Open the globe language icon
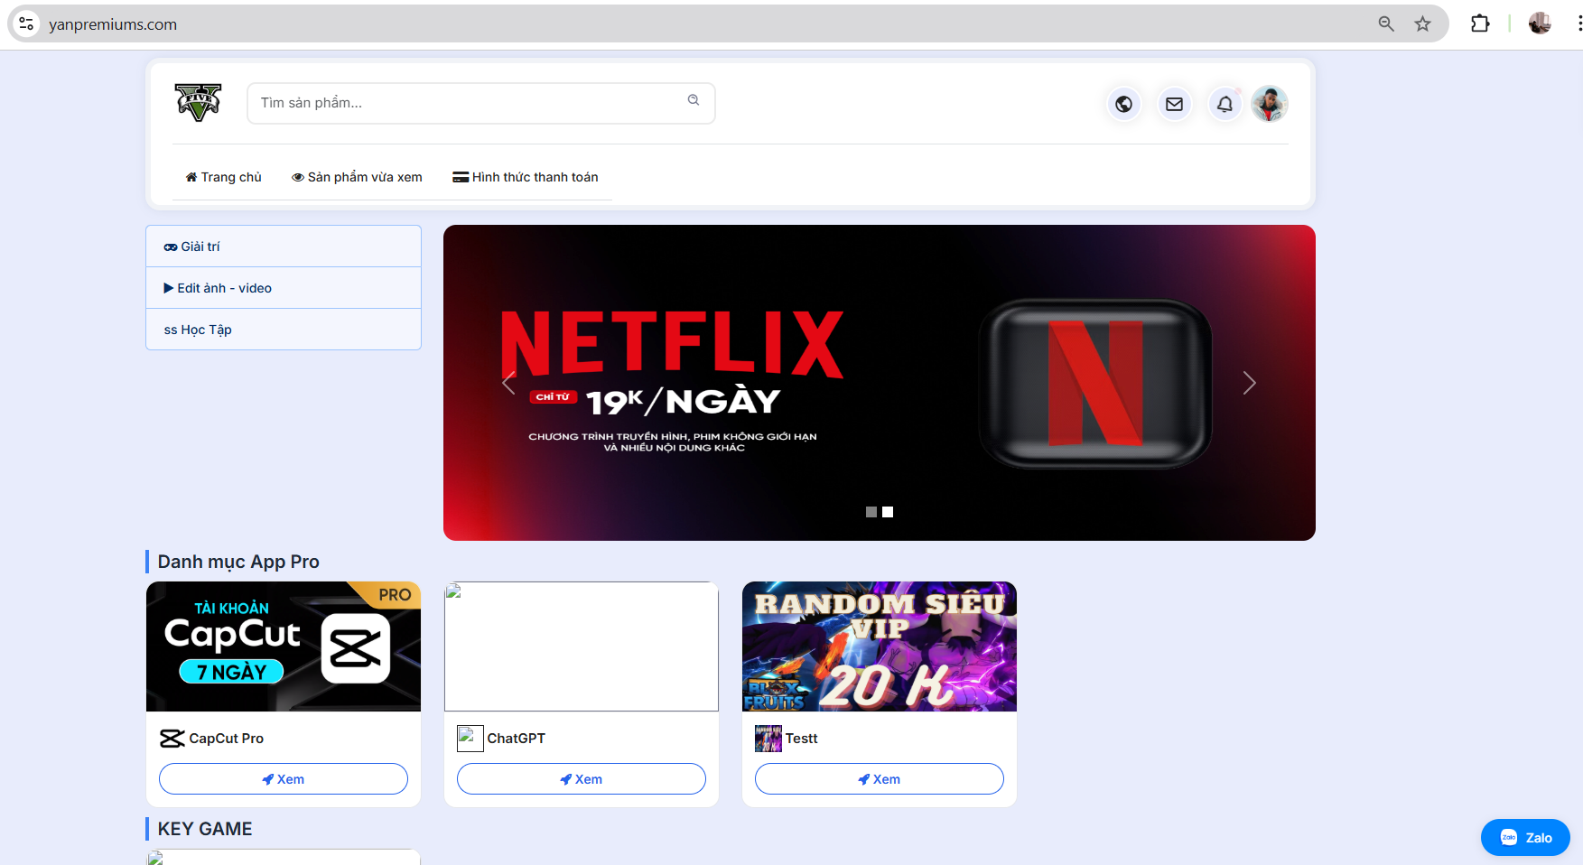Viewport: 1583px width, 865px height. coord(1124,104)
